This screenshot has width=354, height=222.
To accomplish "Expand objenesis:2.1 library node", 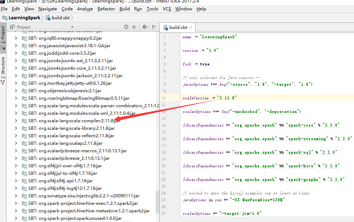I will click(x=16, y=91).
